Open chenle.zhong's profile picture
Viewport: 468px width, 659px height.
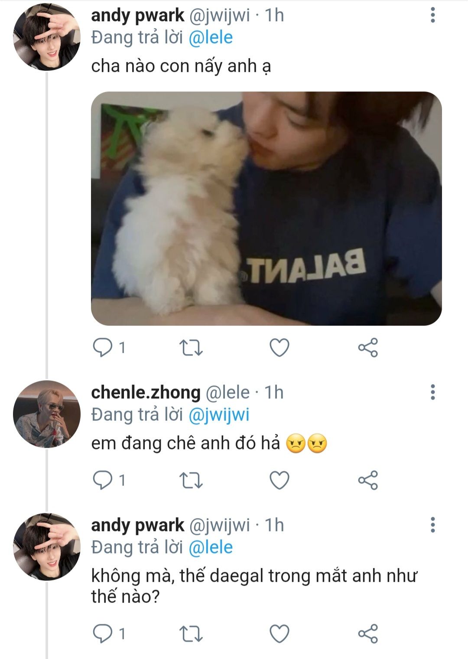(x=47, y=414)
